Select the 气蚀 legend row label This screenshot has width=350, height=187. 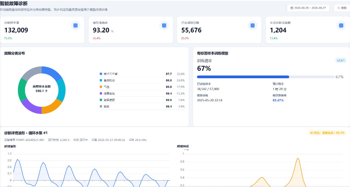[x=107, y=87]
